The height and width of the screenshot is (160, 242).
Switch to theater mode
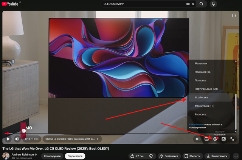click(223, 139)
